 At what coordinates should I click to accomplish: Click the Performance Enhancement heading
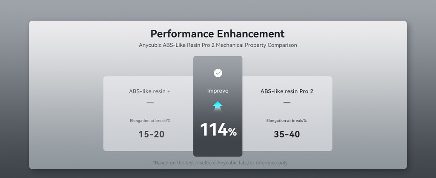218,34
